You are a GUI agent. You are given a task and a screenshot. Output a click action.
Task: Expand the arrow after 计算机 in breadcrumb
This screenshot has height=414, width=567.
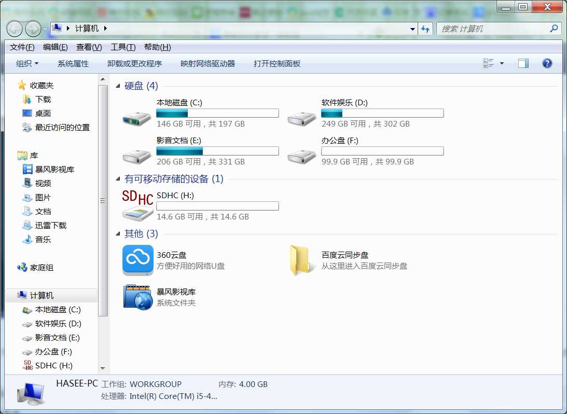coord(105,28)
